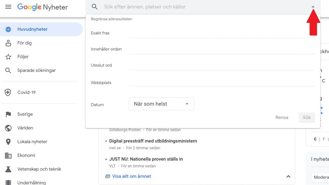Viewport: 329px width, 185px height.
Task: Click the Huvudnyheter globe icon
Action: tap(8, 29)
